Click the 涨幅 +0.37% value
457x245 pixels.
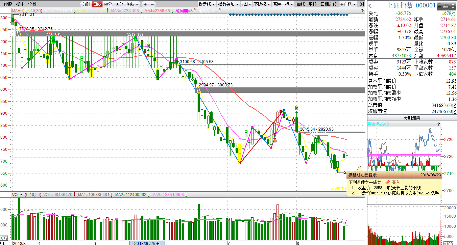[404, 31]
